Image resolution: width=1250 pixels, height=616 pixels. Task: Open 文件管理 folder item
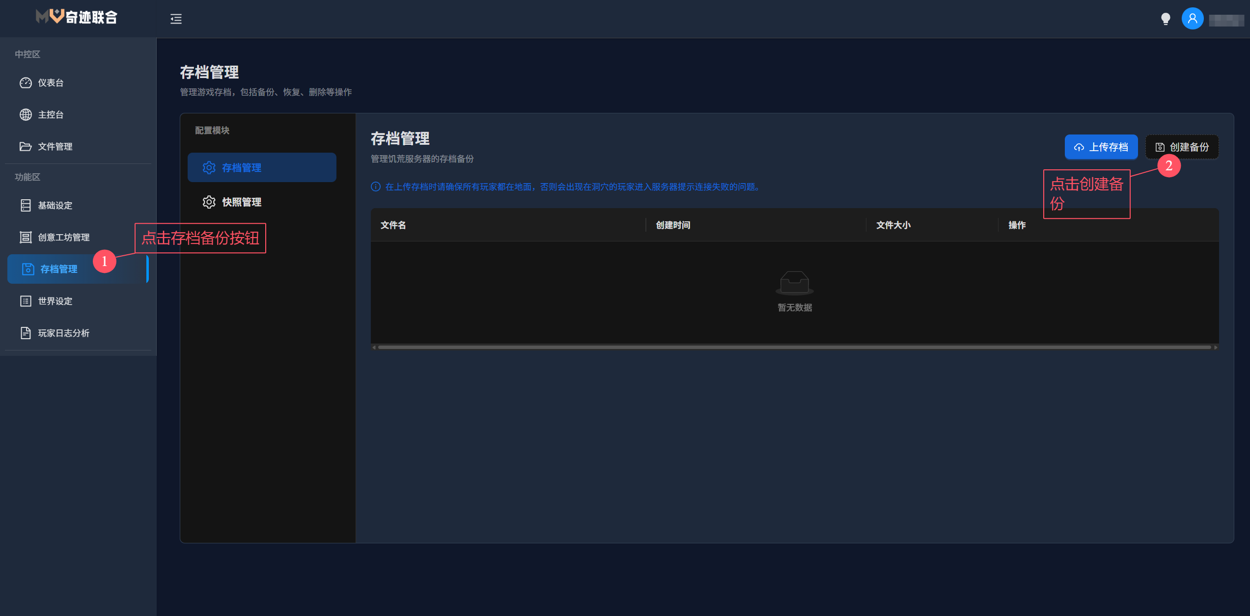point(55,147)
